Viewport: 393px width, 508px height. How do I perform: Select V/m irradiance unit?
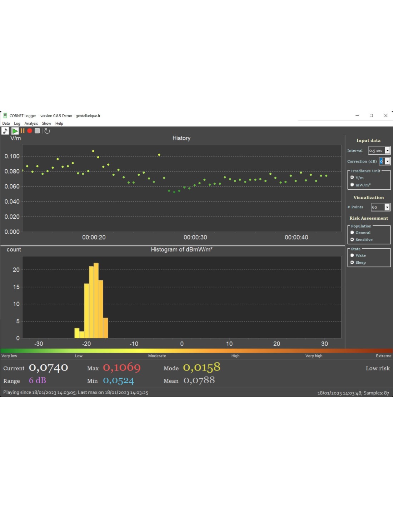[352, 178]
